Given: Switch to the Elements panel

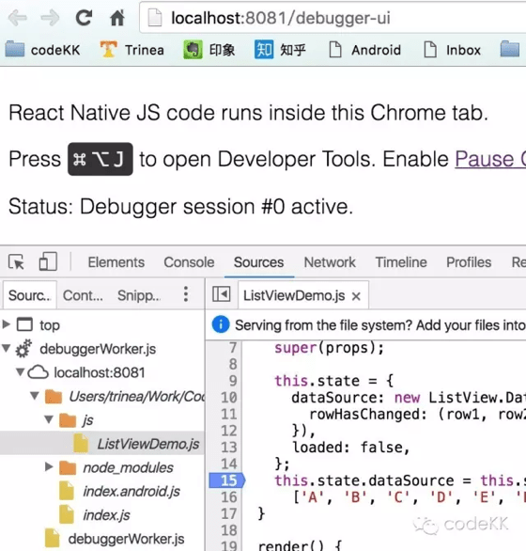Looking at the screenshot, I should point(116,262).
